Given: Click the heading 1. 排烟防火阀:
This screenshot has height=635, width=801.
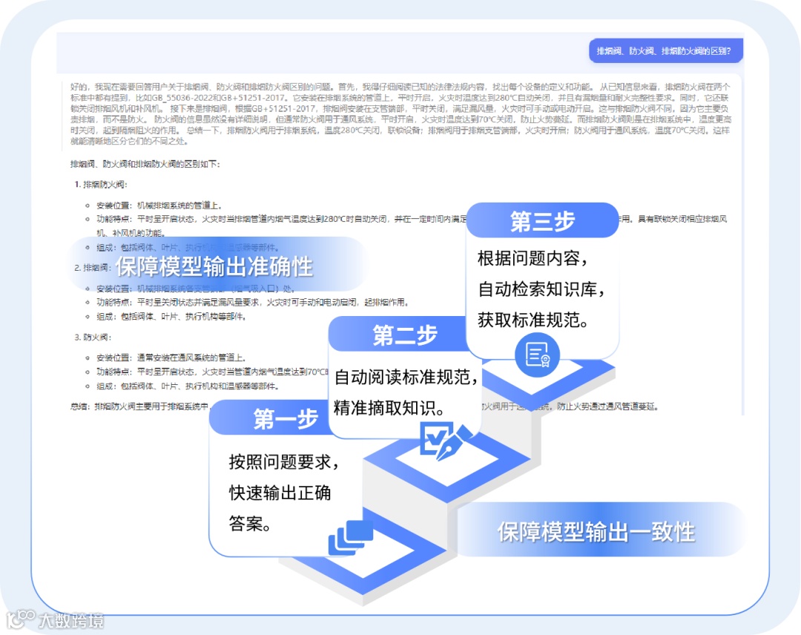Looking at the screenshot, I should [101, 185].
